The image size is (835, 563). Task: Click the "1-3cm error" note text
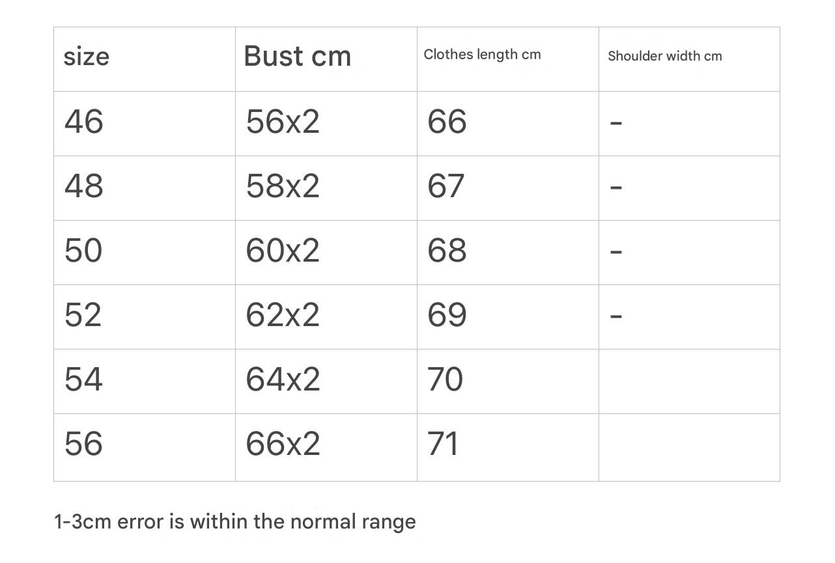click(234, 522)
